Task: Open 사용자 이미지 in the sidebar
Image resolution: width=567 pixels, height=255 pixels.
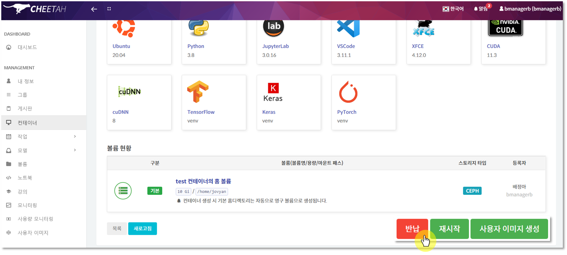Action: (x=33, y=233)
